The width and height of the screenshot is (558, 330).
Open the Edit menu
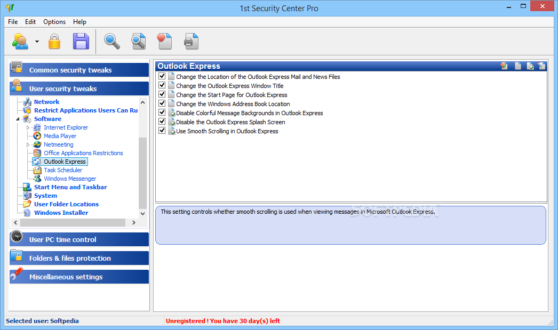point(30,22)
